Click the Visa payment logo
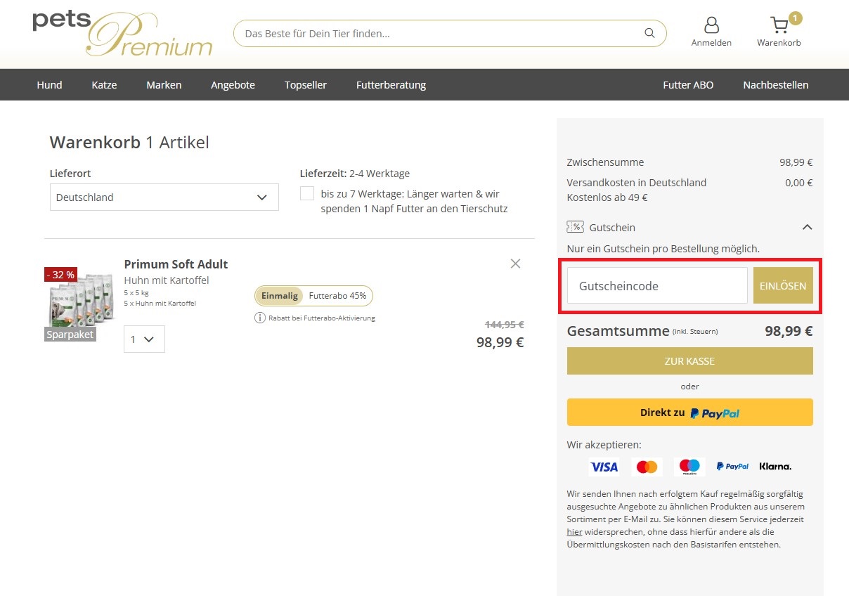 604,467
